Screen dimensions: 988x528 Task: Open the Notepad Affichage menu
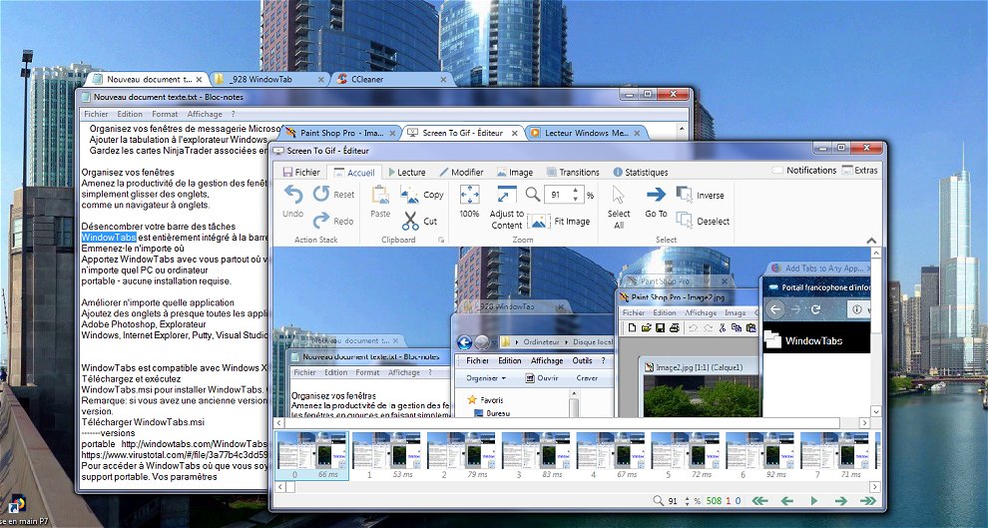205,114
